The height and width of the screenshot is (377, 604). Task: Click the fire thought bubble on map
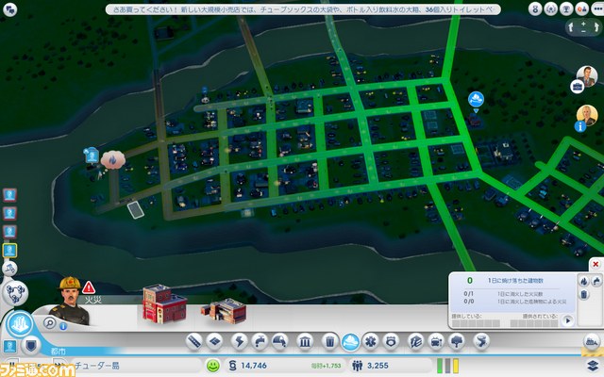coord(112,160)
